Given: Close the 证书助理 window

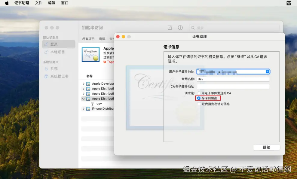Looking at the screenshot, I should tap(118, 37).
